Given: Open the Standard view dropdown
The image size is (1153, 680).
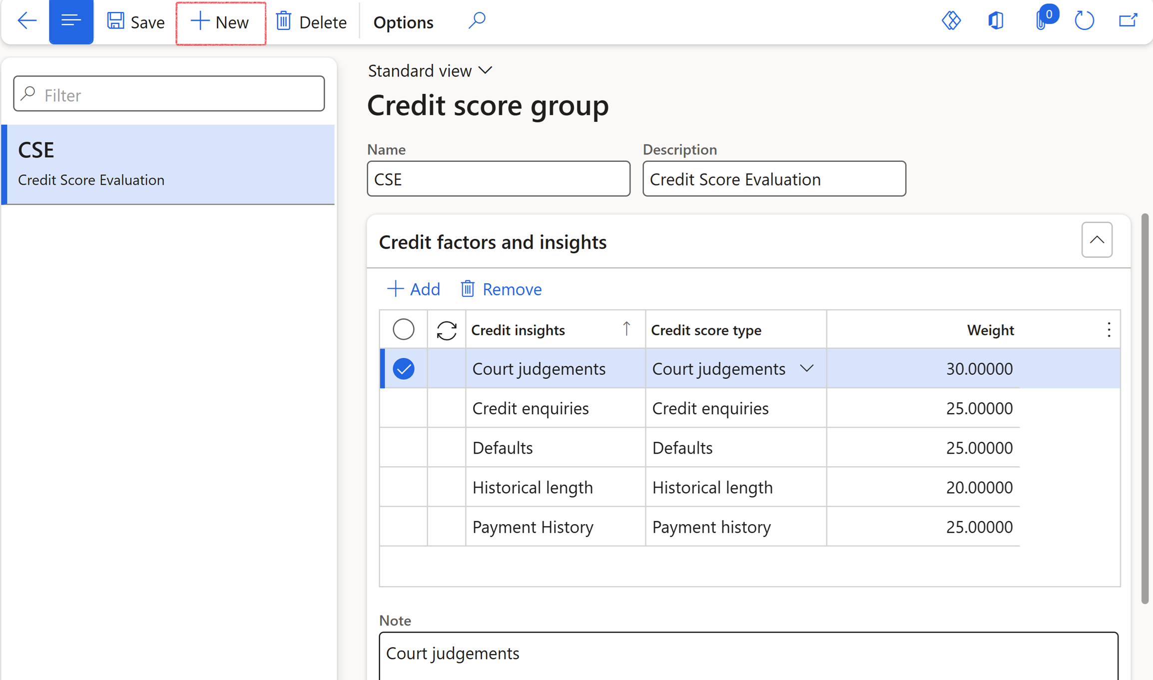Looking at the screenshot, I should [x=430, y=71].
